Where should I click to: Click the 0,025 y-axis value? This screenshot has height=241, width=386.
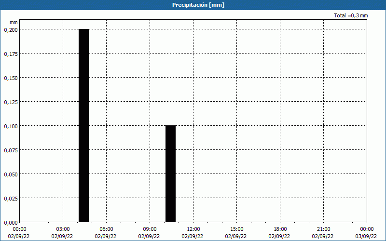[x=11, y=199]
